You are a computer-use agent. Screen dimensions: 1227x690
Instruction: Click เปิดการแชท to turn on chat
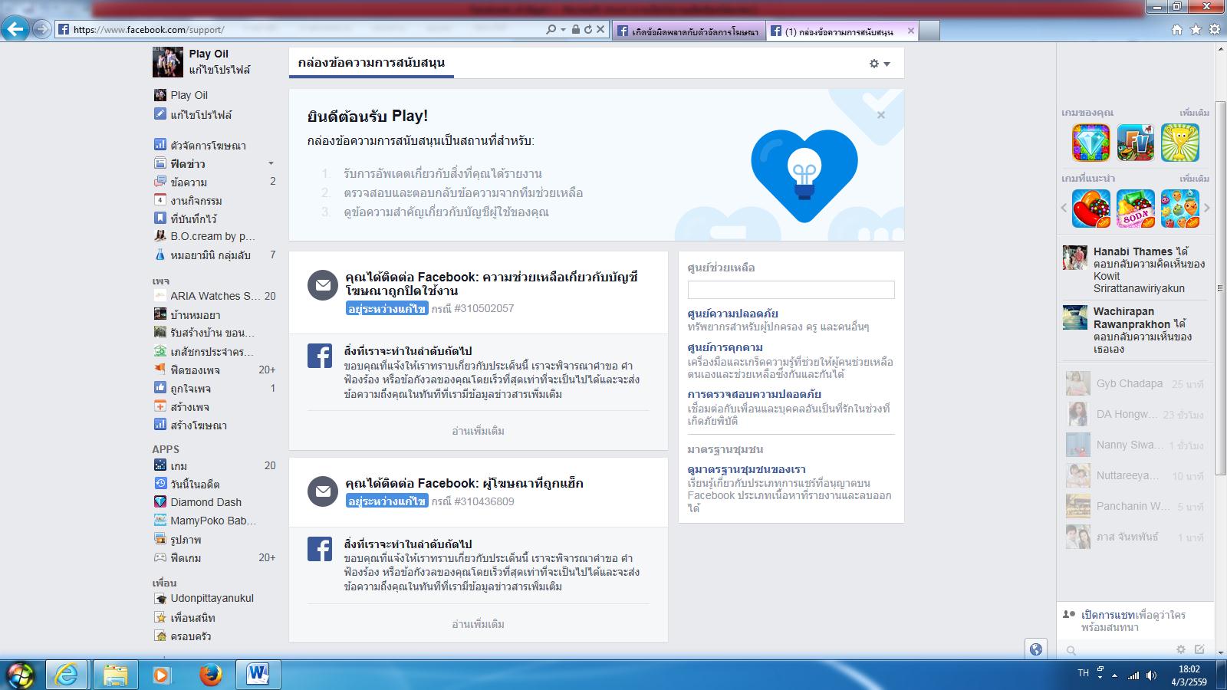[1107, 615]
